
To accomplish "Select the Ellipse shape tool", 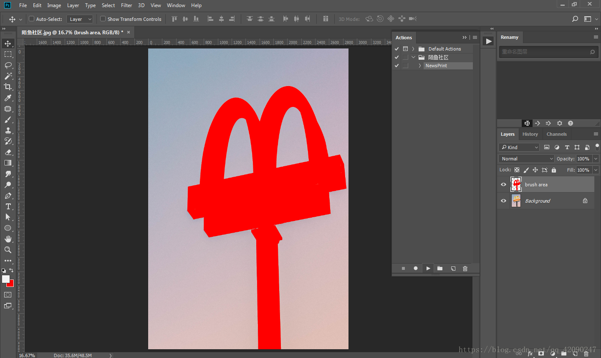I will tap(8, 228).
